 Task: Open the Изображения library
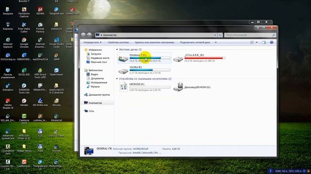[99, 83]
